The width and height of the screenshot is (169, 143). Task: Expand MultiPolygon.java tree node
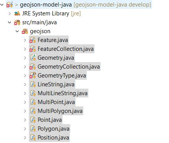pyautogui.click(x=25, y=111)
